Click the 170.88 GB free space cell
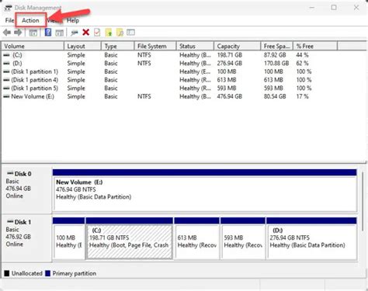Screen dimensions: 368x291 pyautogui.click(x=276, y=64)
